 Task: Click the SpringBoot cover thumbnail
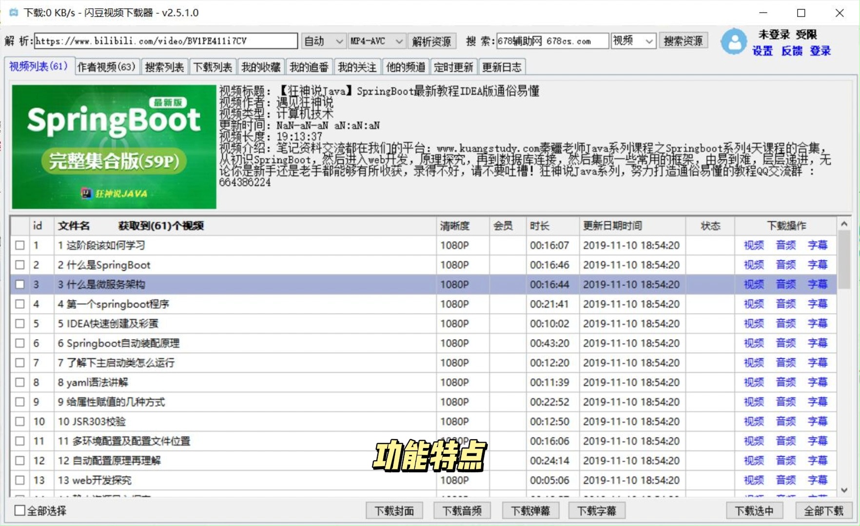tap(114, 147)
